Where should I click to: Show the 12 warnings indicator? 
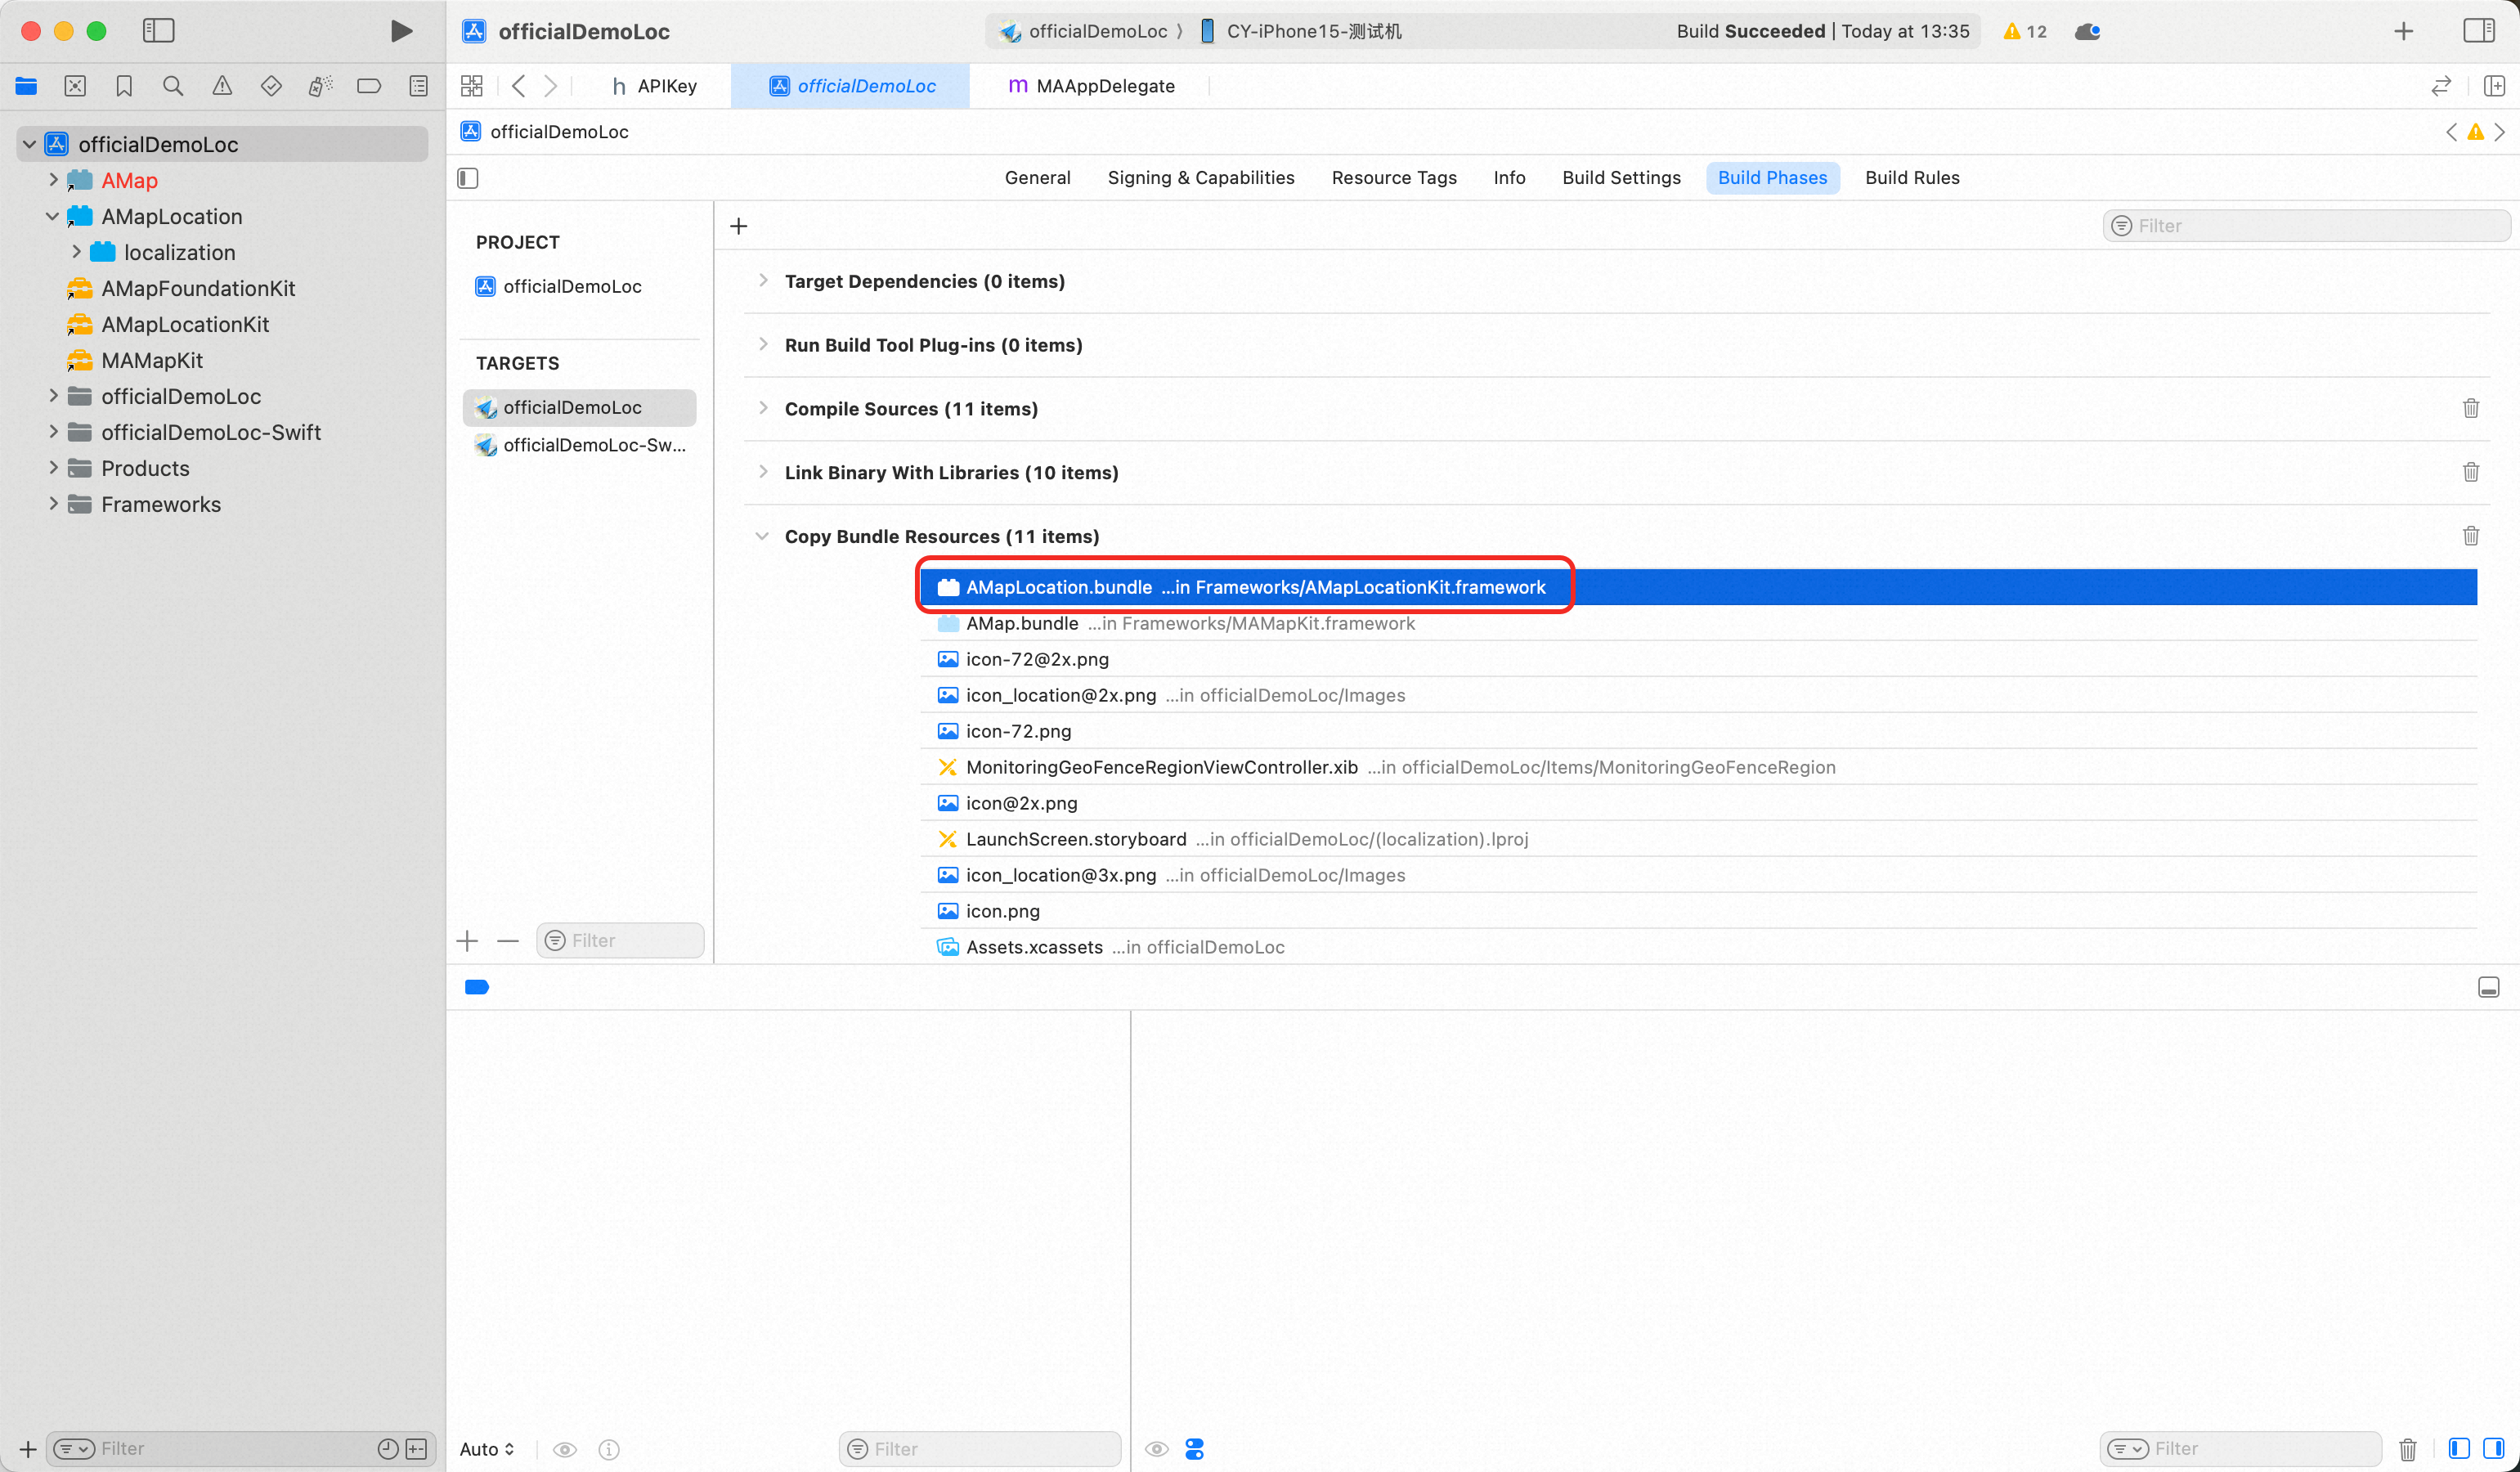pyautogui.click(x=2025, y=31)
